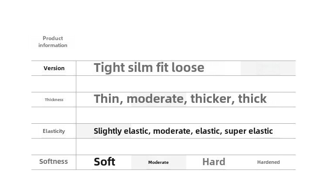Pick moderate in the Thickness row
The image size is (327, 183).
156,99
